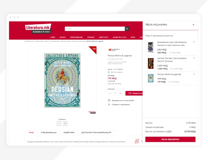Remove Aeneid book from cart
Image resolution: width=208 pixels, height=160 pixels.
point(194,58)
